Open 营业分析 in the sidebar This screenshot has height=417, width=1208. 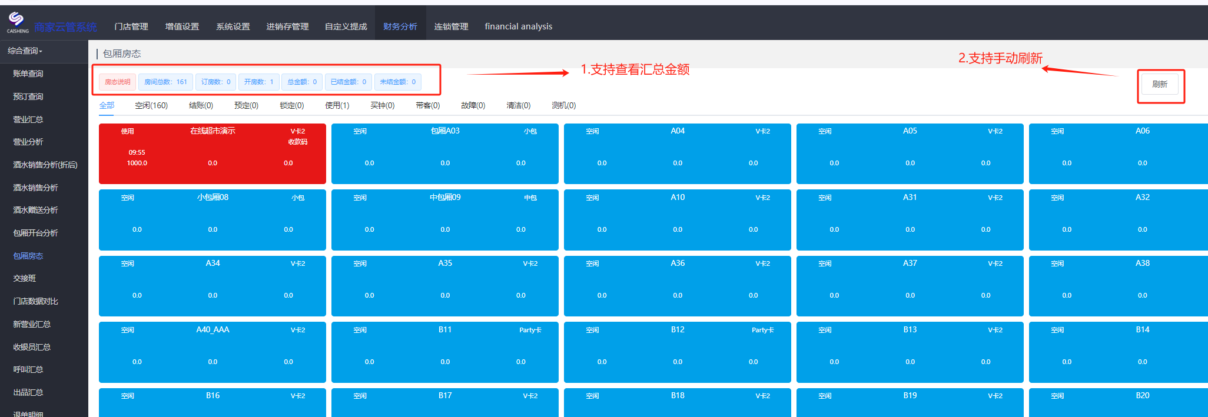pos(28,142)
